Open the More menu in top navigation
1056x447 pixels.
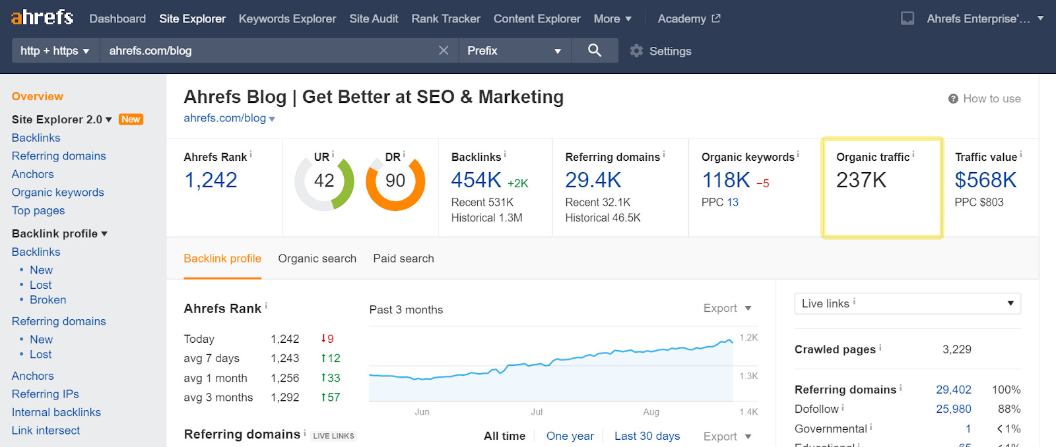click(x=612, y=18)
